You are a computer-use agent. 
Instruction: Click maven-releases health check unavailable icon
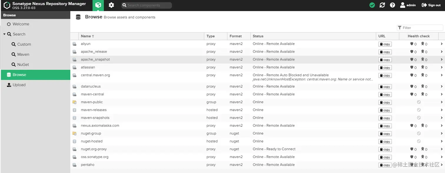(419, 110)
